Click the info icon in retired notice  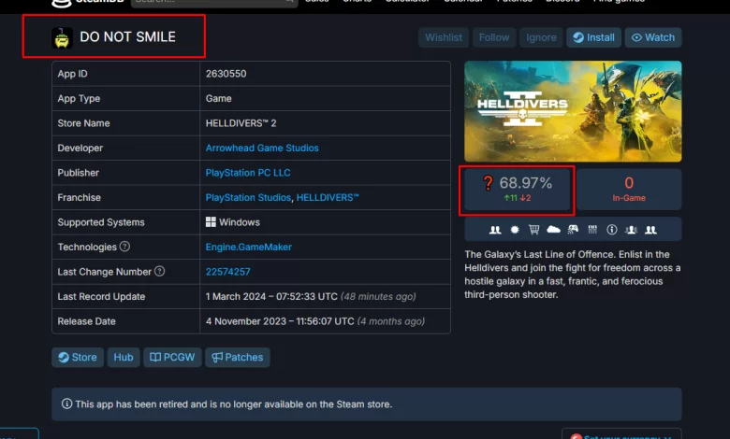point(67,404)
